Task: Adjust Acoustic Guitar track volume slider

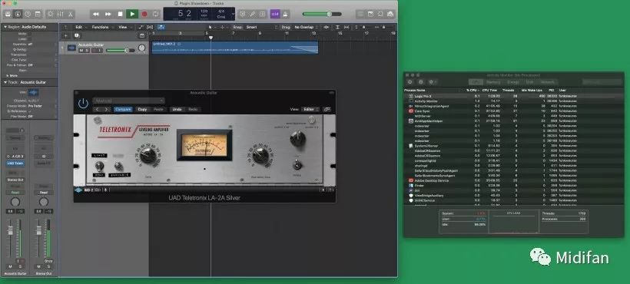Action: (x=121, y=51)
